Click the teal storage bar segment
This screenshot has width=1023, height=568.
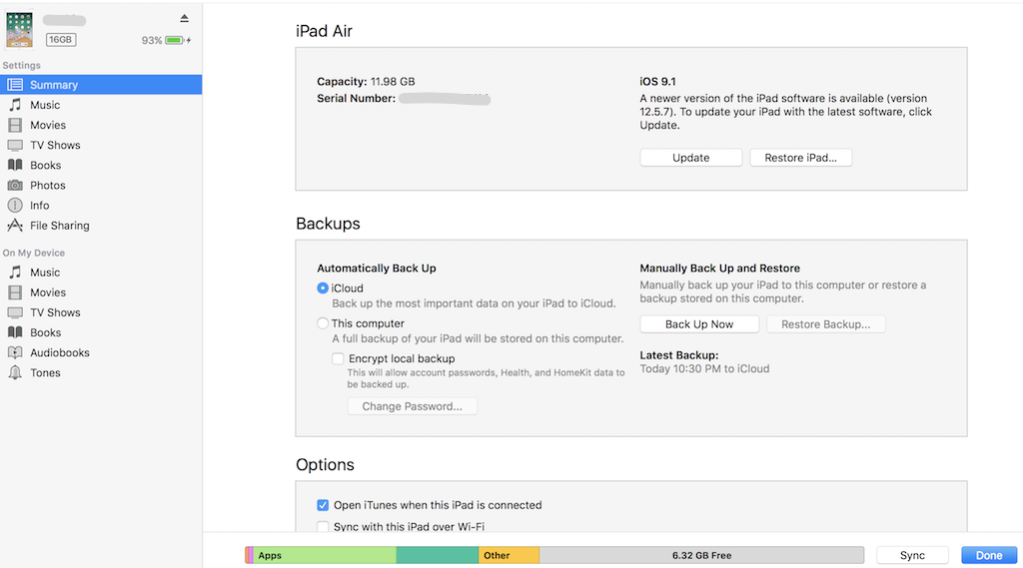click(438, 555)
